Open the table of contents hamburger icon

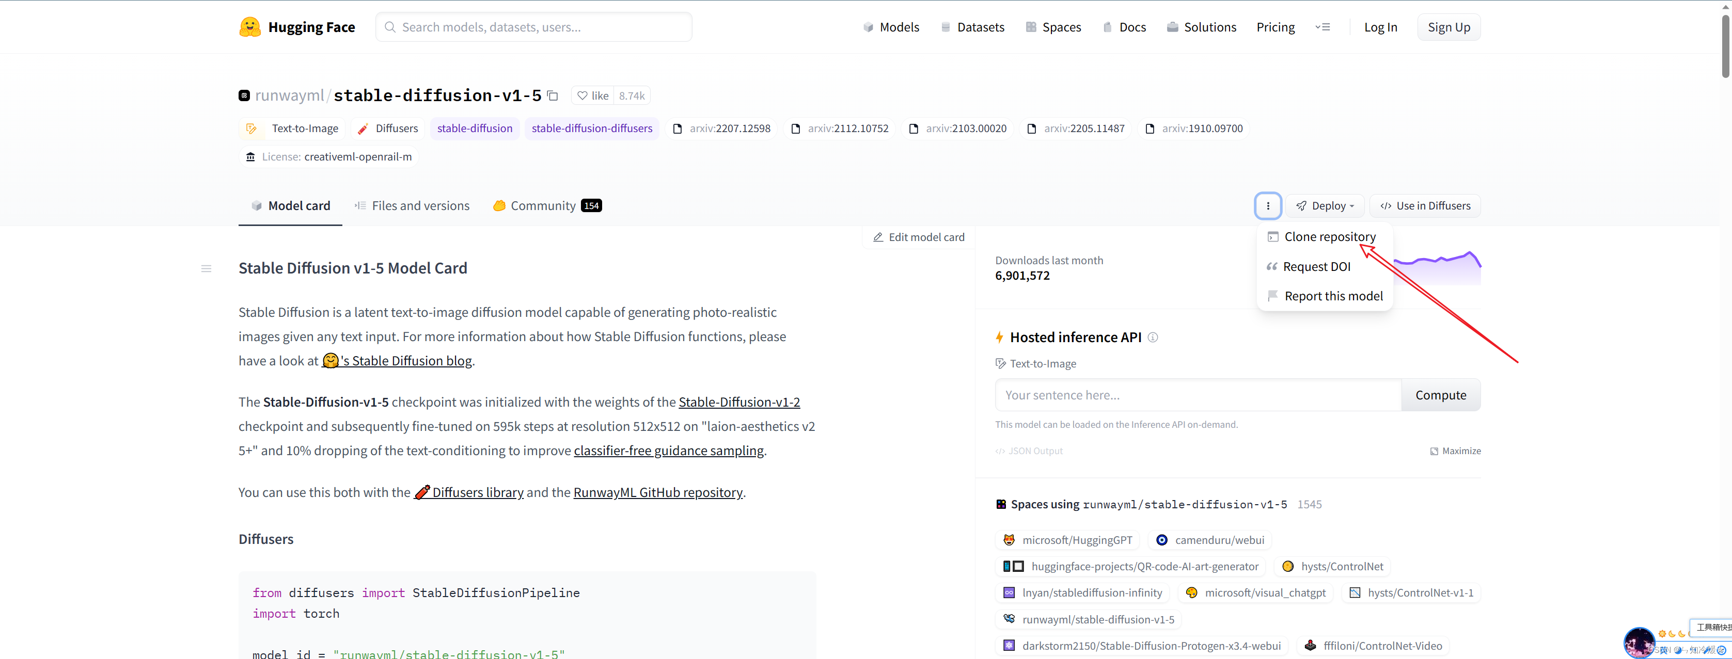click(x=207, y=269)
